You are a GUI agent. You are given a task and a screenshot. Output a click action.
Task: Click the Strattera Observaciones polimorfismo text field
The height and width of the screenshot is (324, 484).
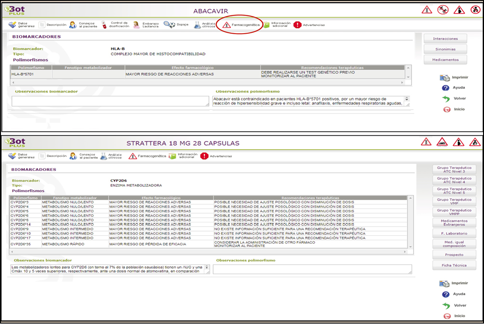pos(312,269)
